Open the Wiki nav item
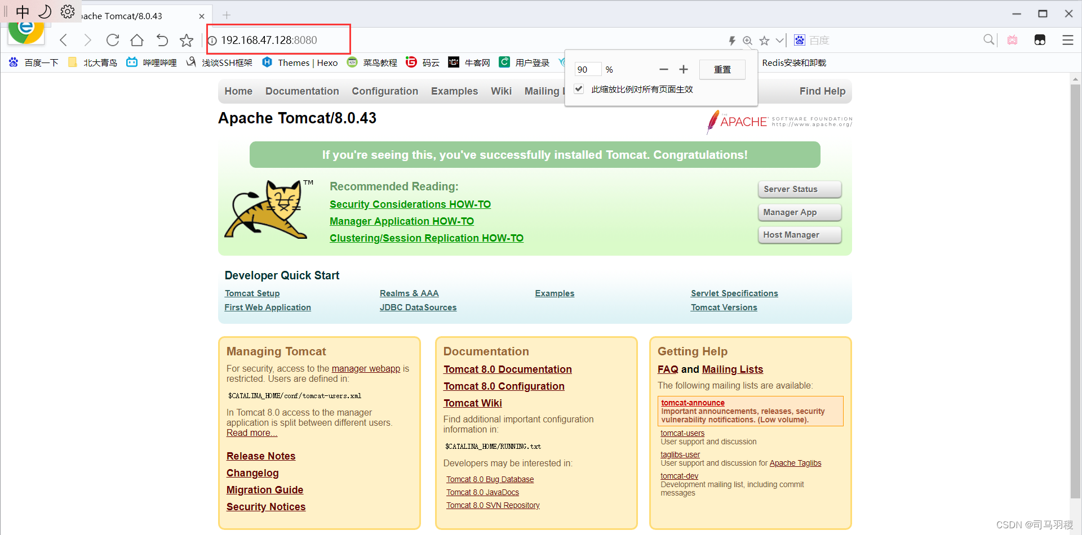Screen dimensions: 1082x535 click(501, 91)
